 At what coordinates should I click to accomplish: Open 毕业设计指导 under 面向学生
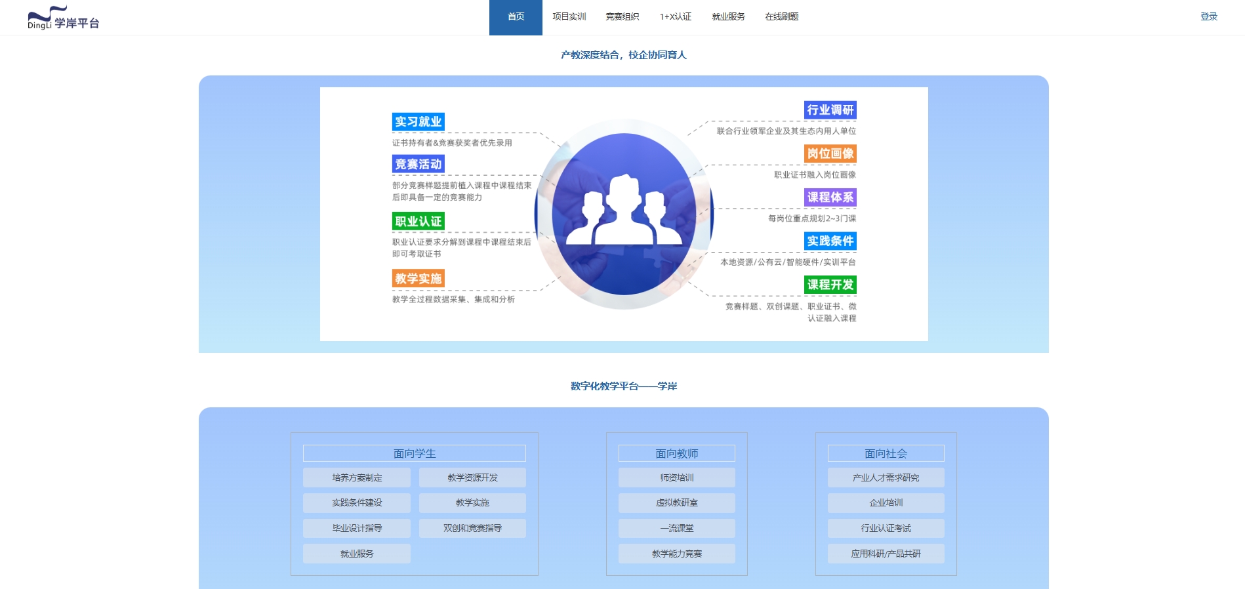357,528
